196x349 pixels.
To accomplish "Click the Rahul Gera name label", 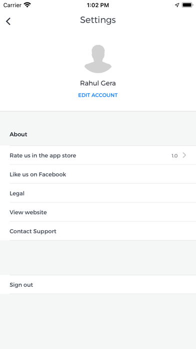I will point(98,83).
